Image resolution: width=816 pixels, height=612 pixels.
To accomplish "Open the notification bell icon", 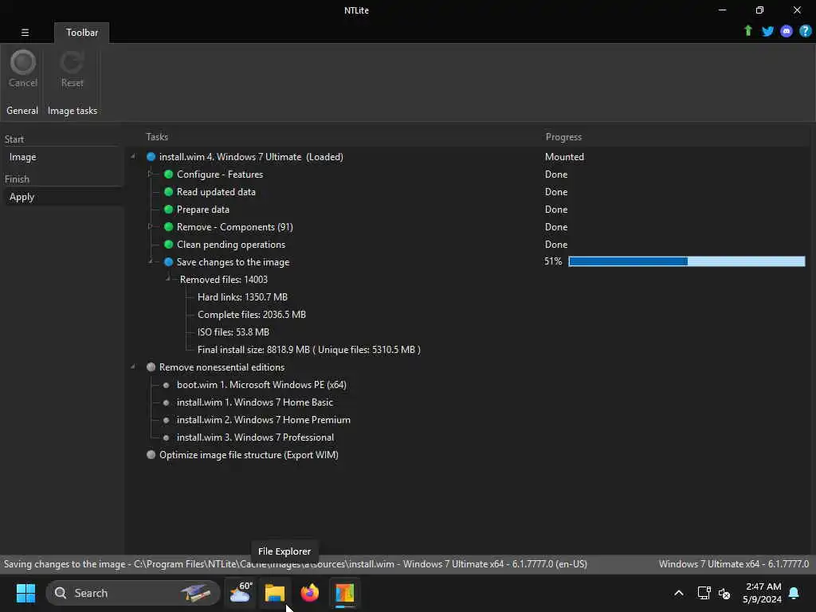I will pyautogui.click(x=794, y=593).
